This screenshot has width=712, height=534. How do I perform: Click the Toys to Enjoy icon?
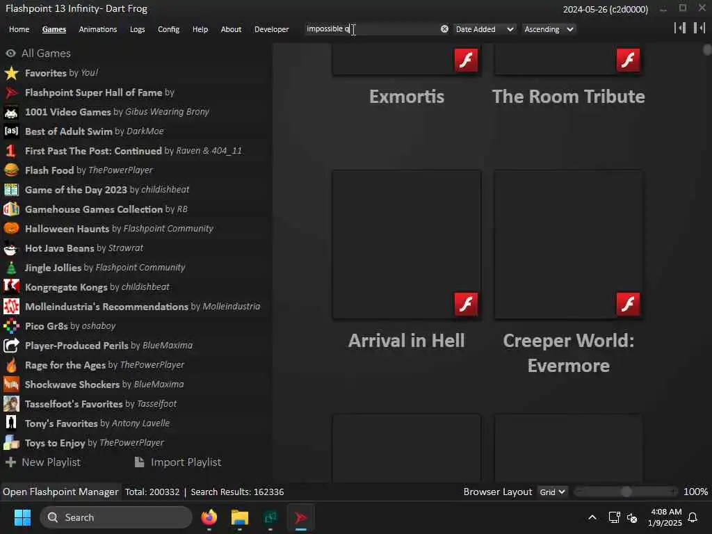[11, 443]
